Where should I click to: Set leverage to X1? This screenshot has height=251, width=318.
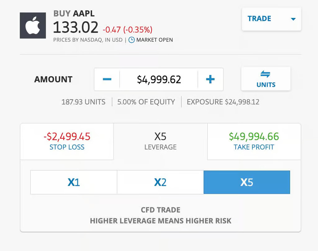click(74, 182)
